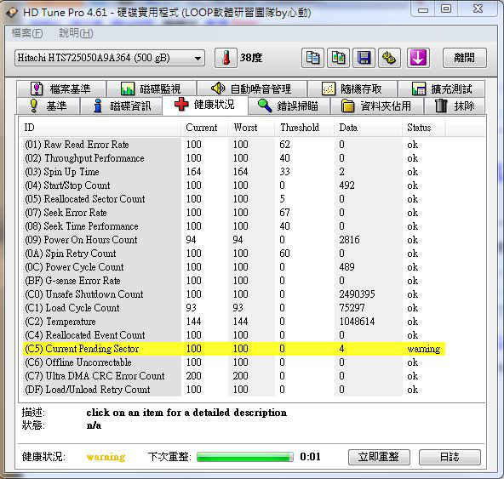Screen dimensions: 504x479
Task: Click the 離開 exit button
Action: click(465, 58)
